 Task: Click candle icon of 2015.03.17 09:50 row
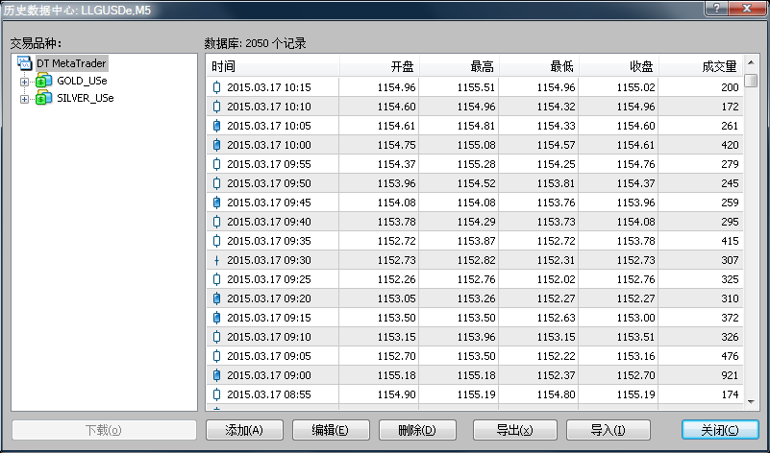coord(216,183)
